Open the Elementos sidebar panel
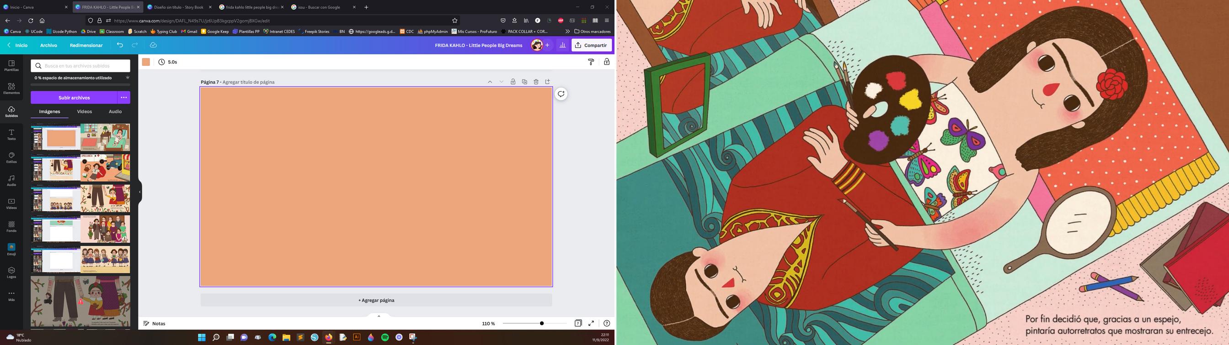 [11, 89]
